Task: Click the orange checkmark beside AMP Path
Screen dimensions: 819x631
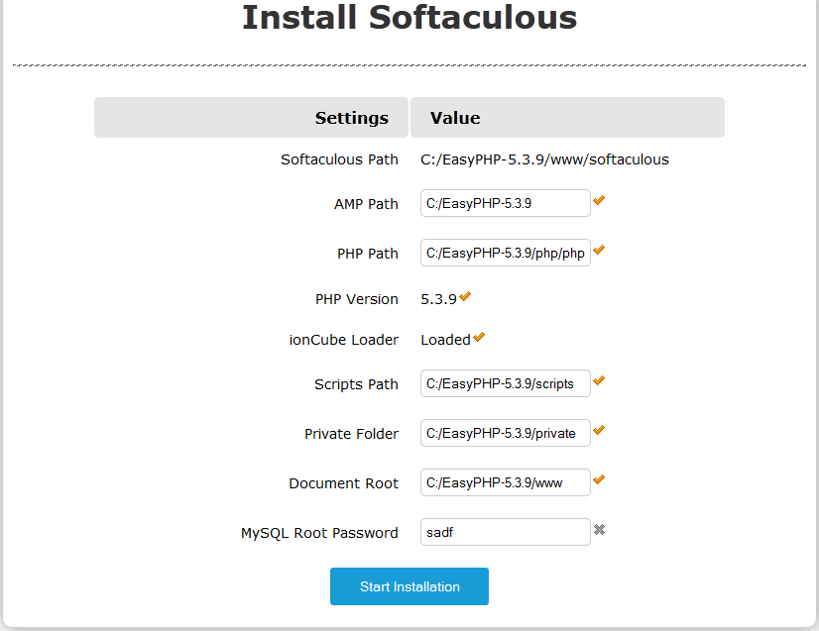Action: pos(599,200)
